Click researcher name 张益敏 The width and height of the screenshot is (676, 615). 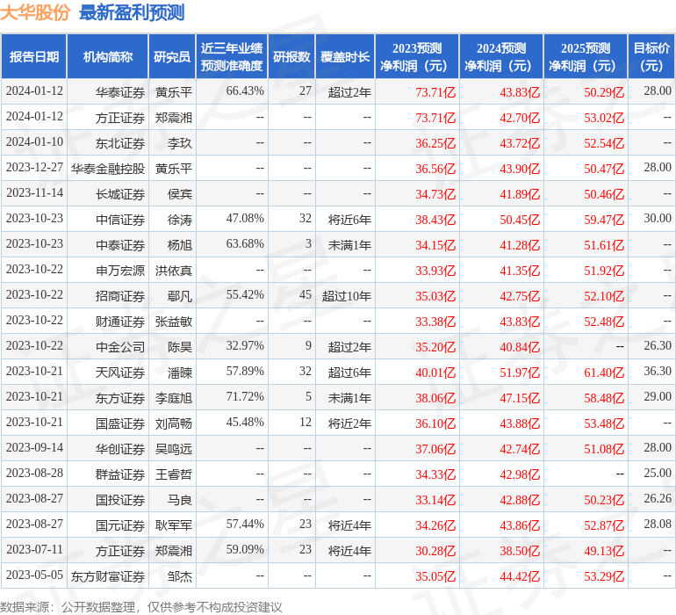(174, 321)
